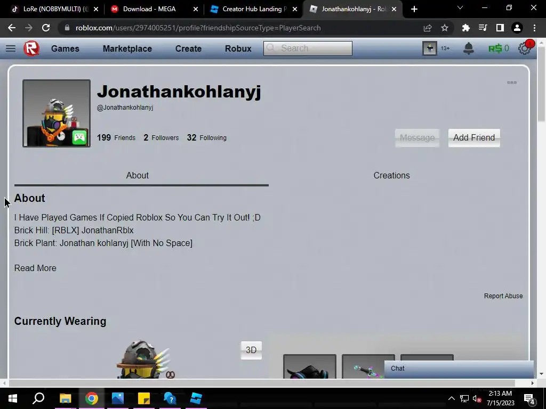Viewport: 546px width, 409px height.
Task: View the 32 Following list
Action: click(206, 138)
